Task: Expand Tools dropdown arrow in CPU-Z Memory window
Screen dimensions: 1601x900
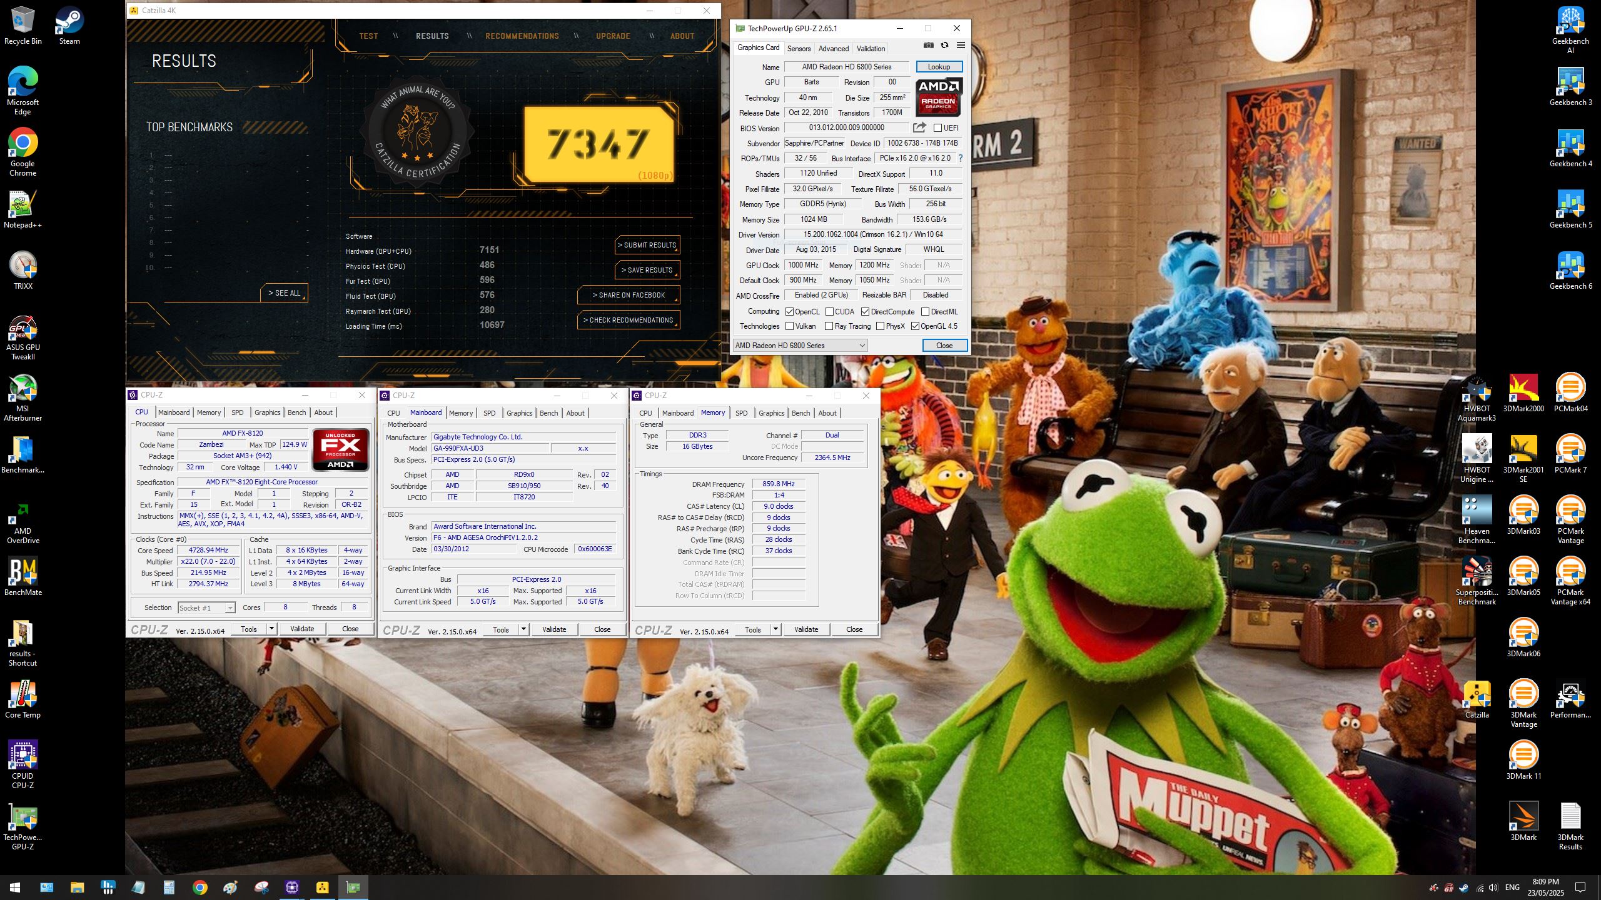Action: [x=775, y=630]
